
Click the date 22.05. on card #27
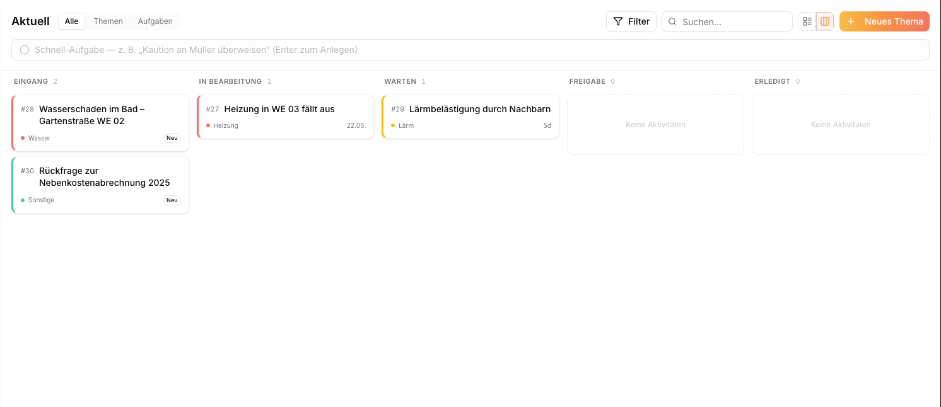point(356,125)
